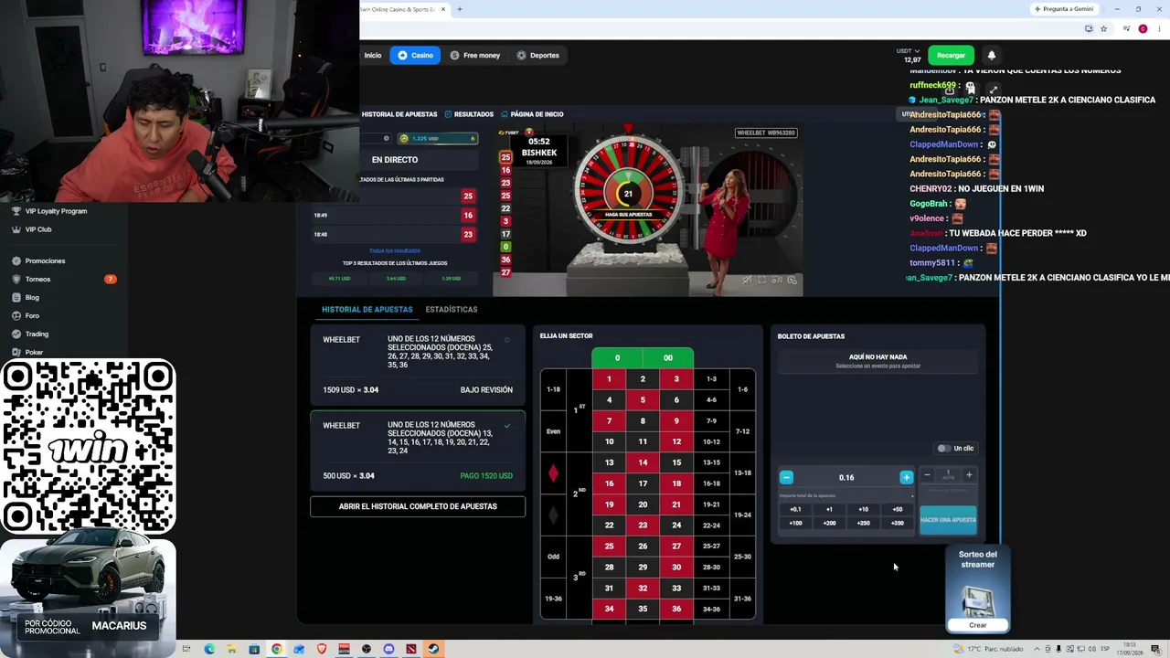
Task: Switch to the Casino tab
Action: pos(415,55)
